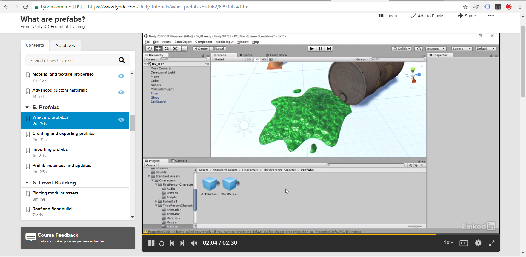Click the Unity Play button
Viewport: 526px width, 257px height.
(x=312, y=48)
